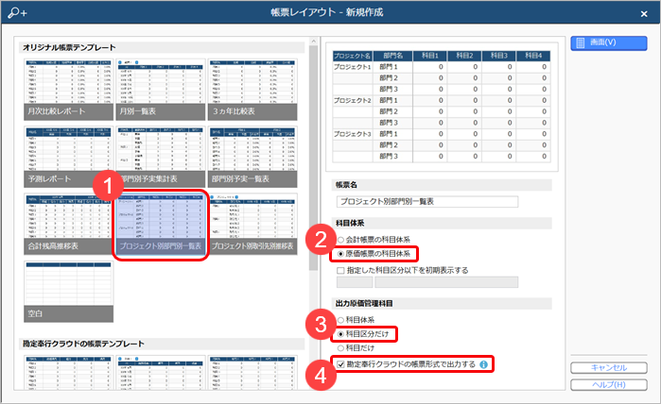
Task: Select the 月別一覧表 template
Action: click(161, 90)
